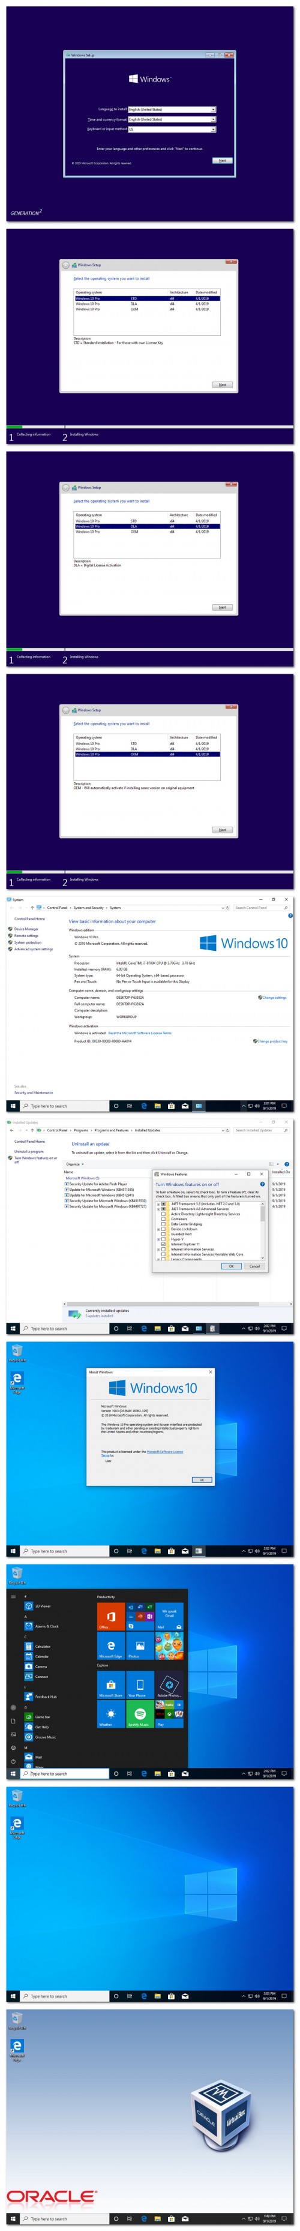
Task: Click Next below the language options
Action: pos(222,161)
